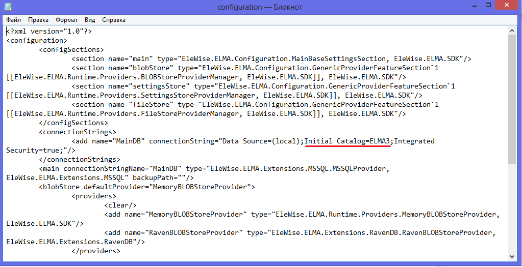Click the underlined Initial Catalog=ELMA3 text

click(347, 141)
